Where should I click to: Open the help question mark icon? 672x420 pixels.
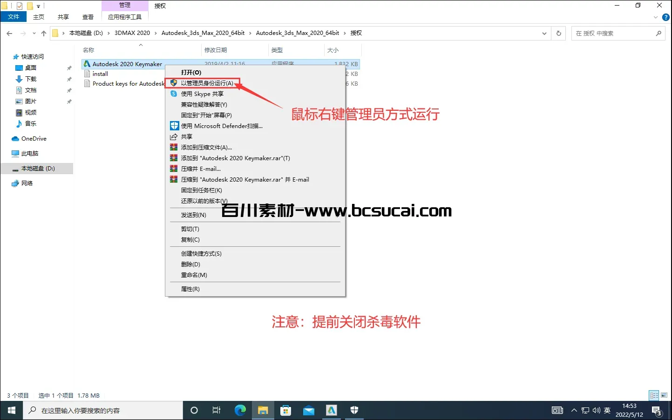pos(666,17)
